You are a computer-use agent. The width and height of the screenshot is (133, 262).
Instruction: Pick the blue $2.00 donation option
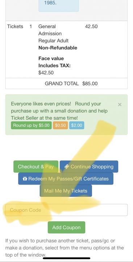point(76,125)
